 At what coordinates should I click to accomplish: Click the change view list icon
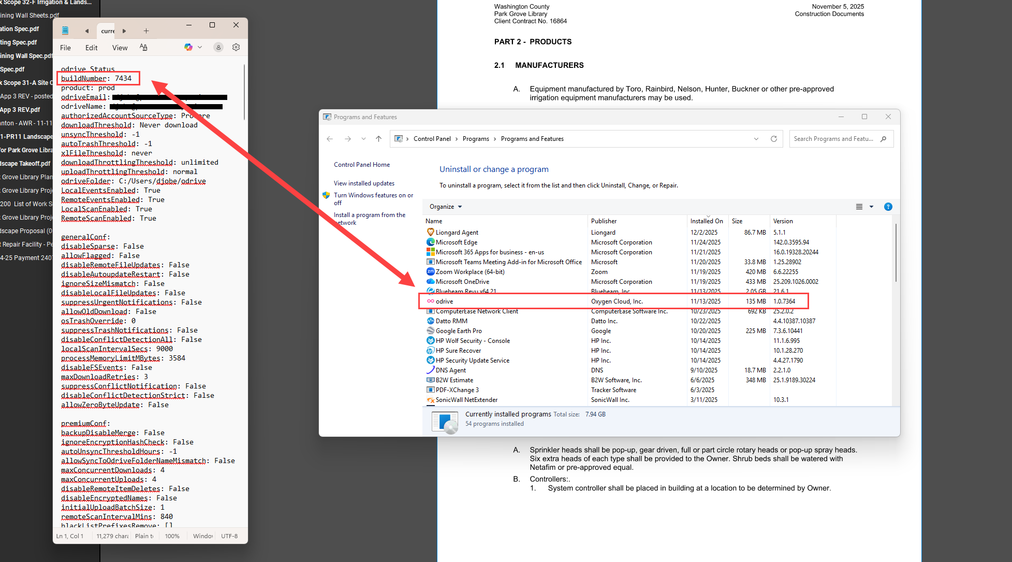tap(859, 207)
